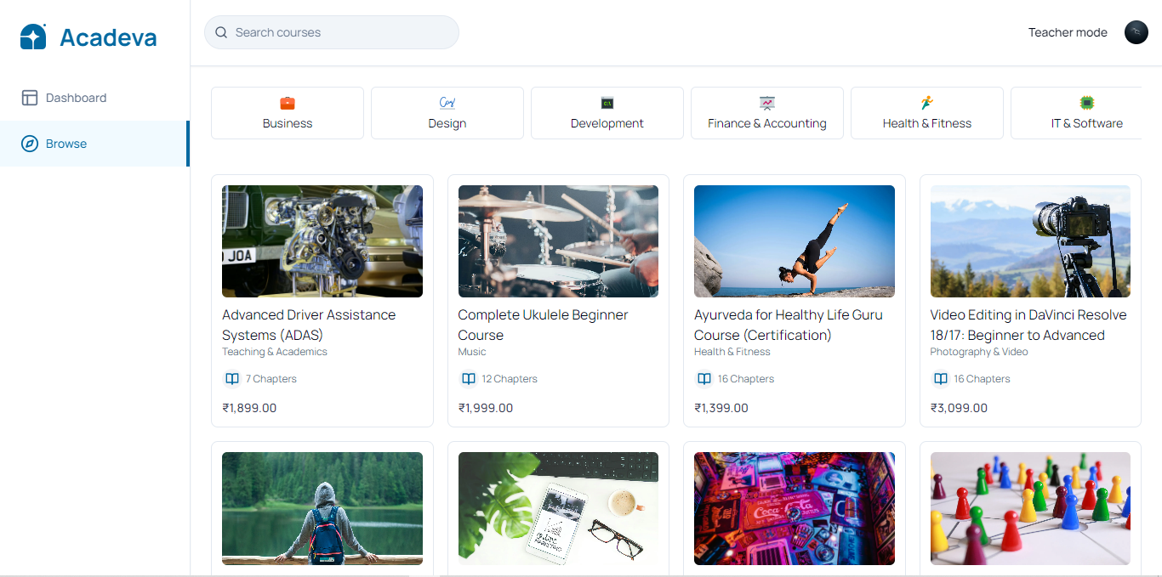Focus the Search courses field
Image resolution: width=1162 pixels, height=577 pixels.
point(332,32)
